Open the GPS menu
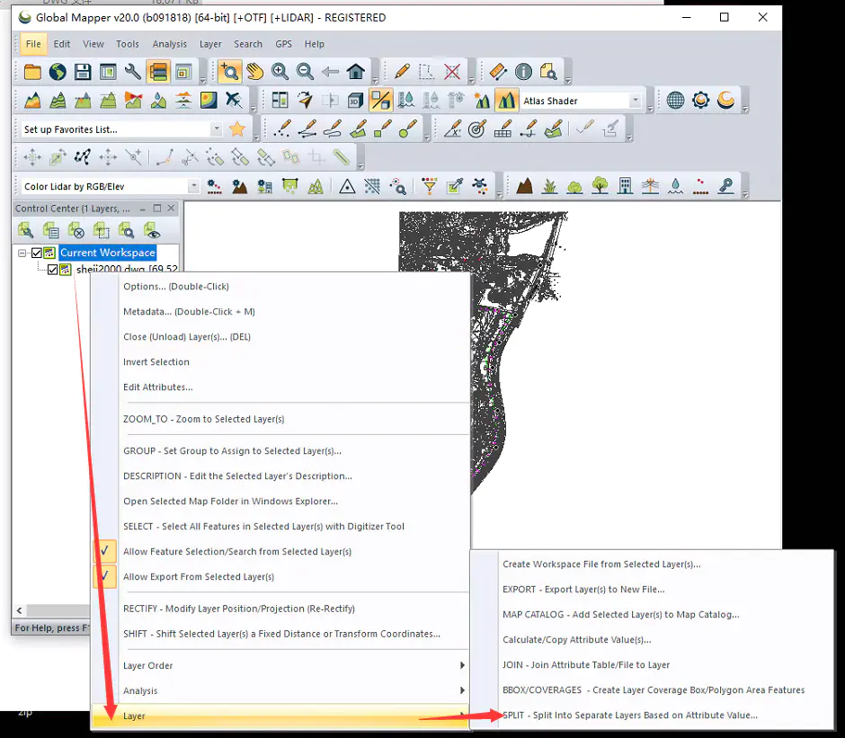 pyautogui.click(x=283, y=44)
